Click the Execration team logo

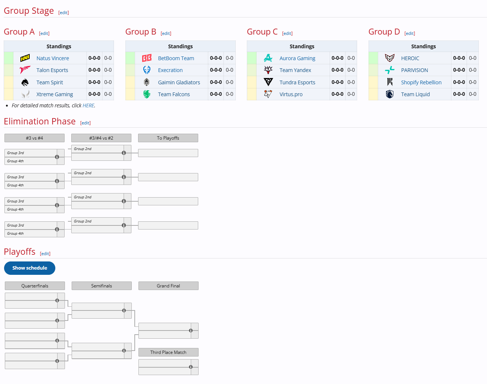[x=147, y=70]
